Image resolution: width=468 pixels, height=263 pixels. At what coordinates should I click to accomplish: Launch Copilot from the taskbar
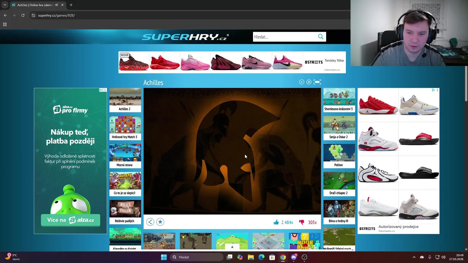[x=240, y=257]
